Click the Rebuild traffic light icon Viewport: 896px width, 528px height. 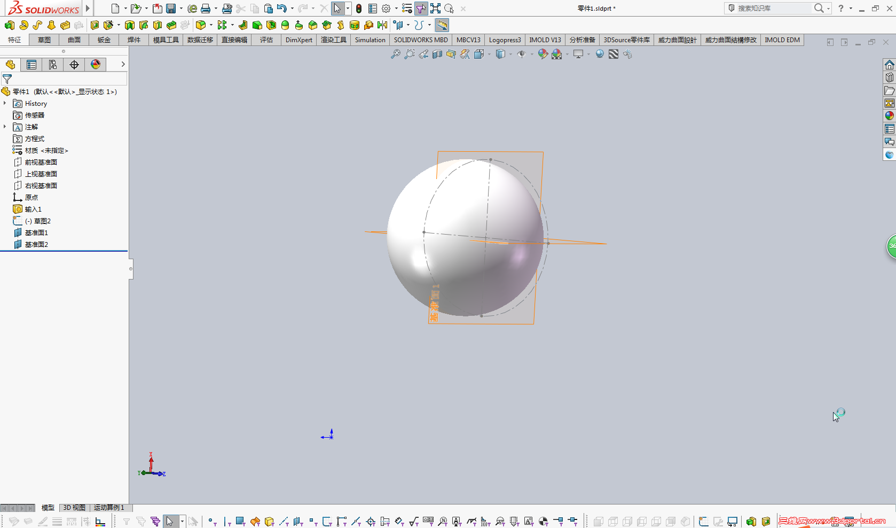click(x=359, y=9)
